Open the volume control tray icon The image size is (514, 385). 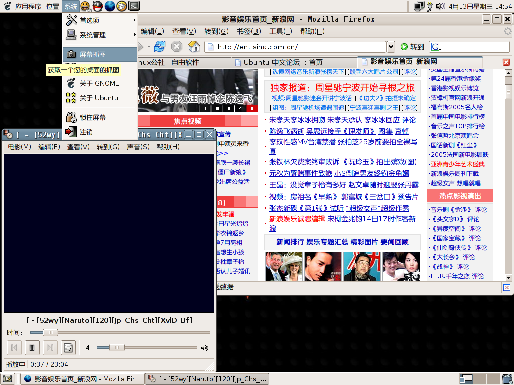coord(440,6)
